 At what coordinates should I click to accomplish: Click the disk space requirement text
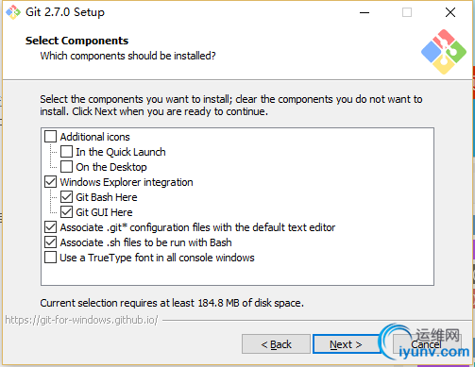pos(172,303)
